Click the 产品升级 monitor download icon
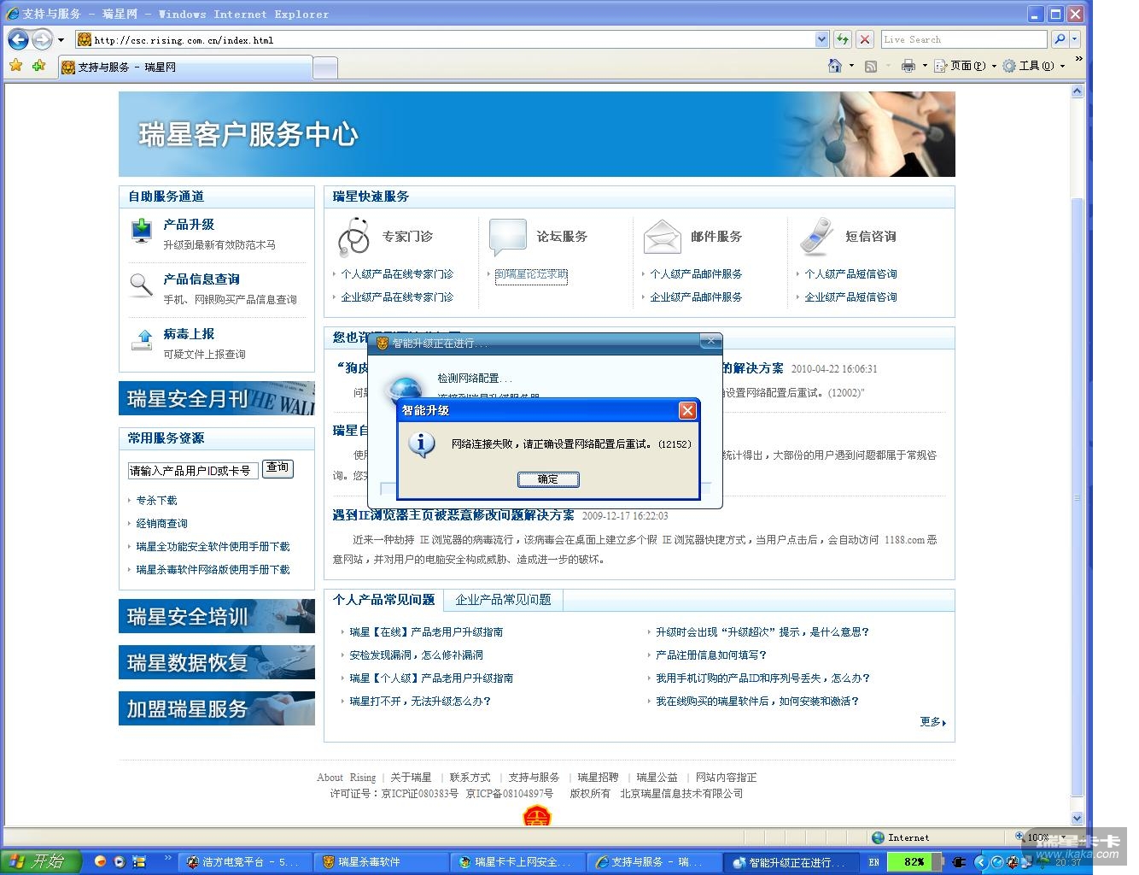1139x875 pixels. click(x=141, y=231)
